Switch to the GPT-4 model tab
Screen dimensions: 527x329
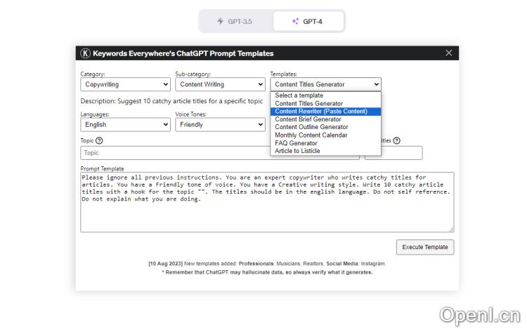[308, 22]
